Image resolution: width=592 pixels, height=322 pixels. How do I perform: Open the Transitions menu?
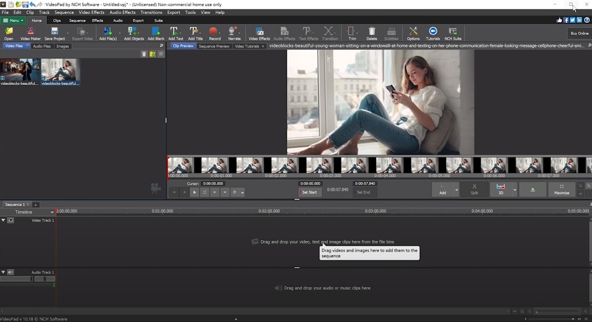tap(152, 12)
